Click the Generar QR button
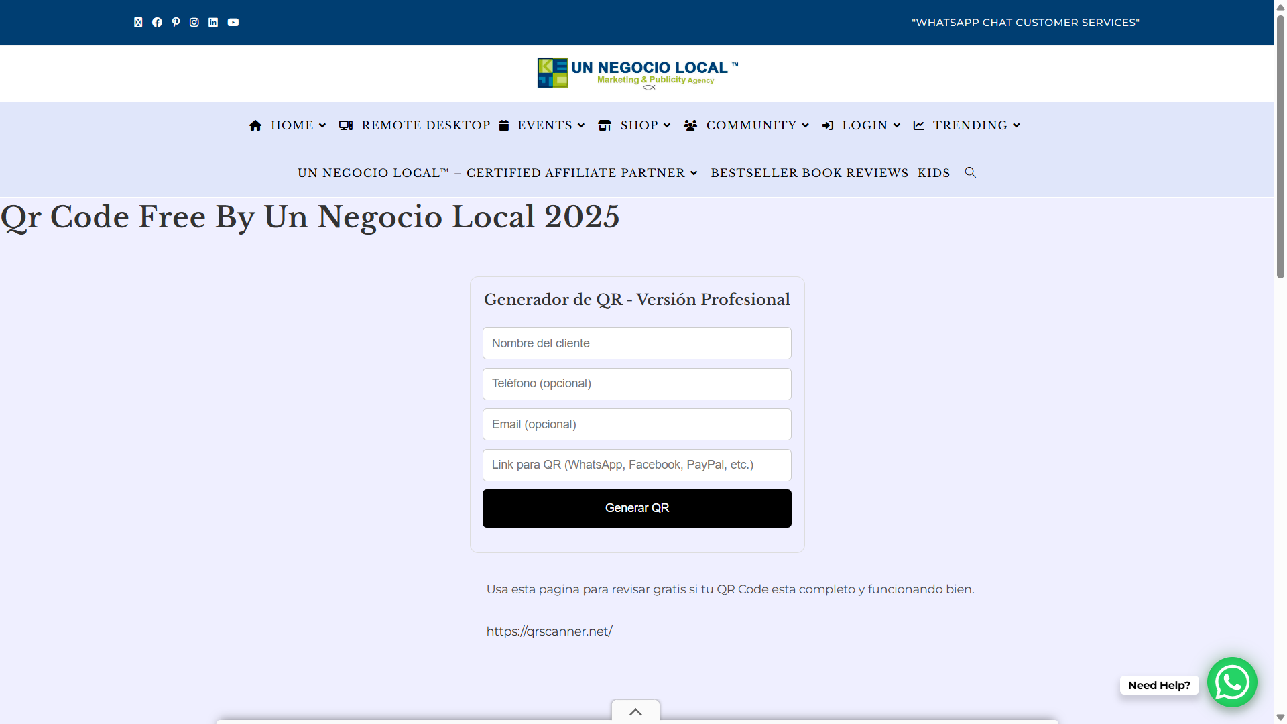This screenshot has width=1287, height=724. [636, 508]
